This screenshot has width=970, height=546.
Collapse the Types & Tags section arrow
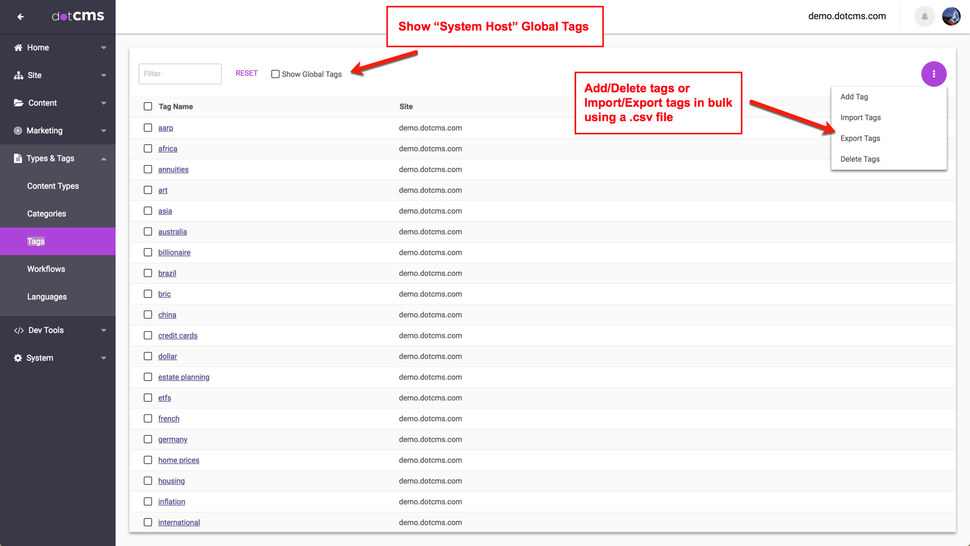104,159
